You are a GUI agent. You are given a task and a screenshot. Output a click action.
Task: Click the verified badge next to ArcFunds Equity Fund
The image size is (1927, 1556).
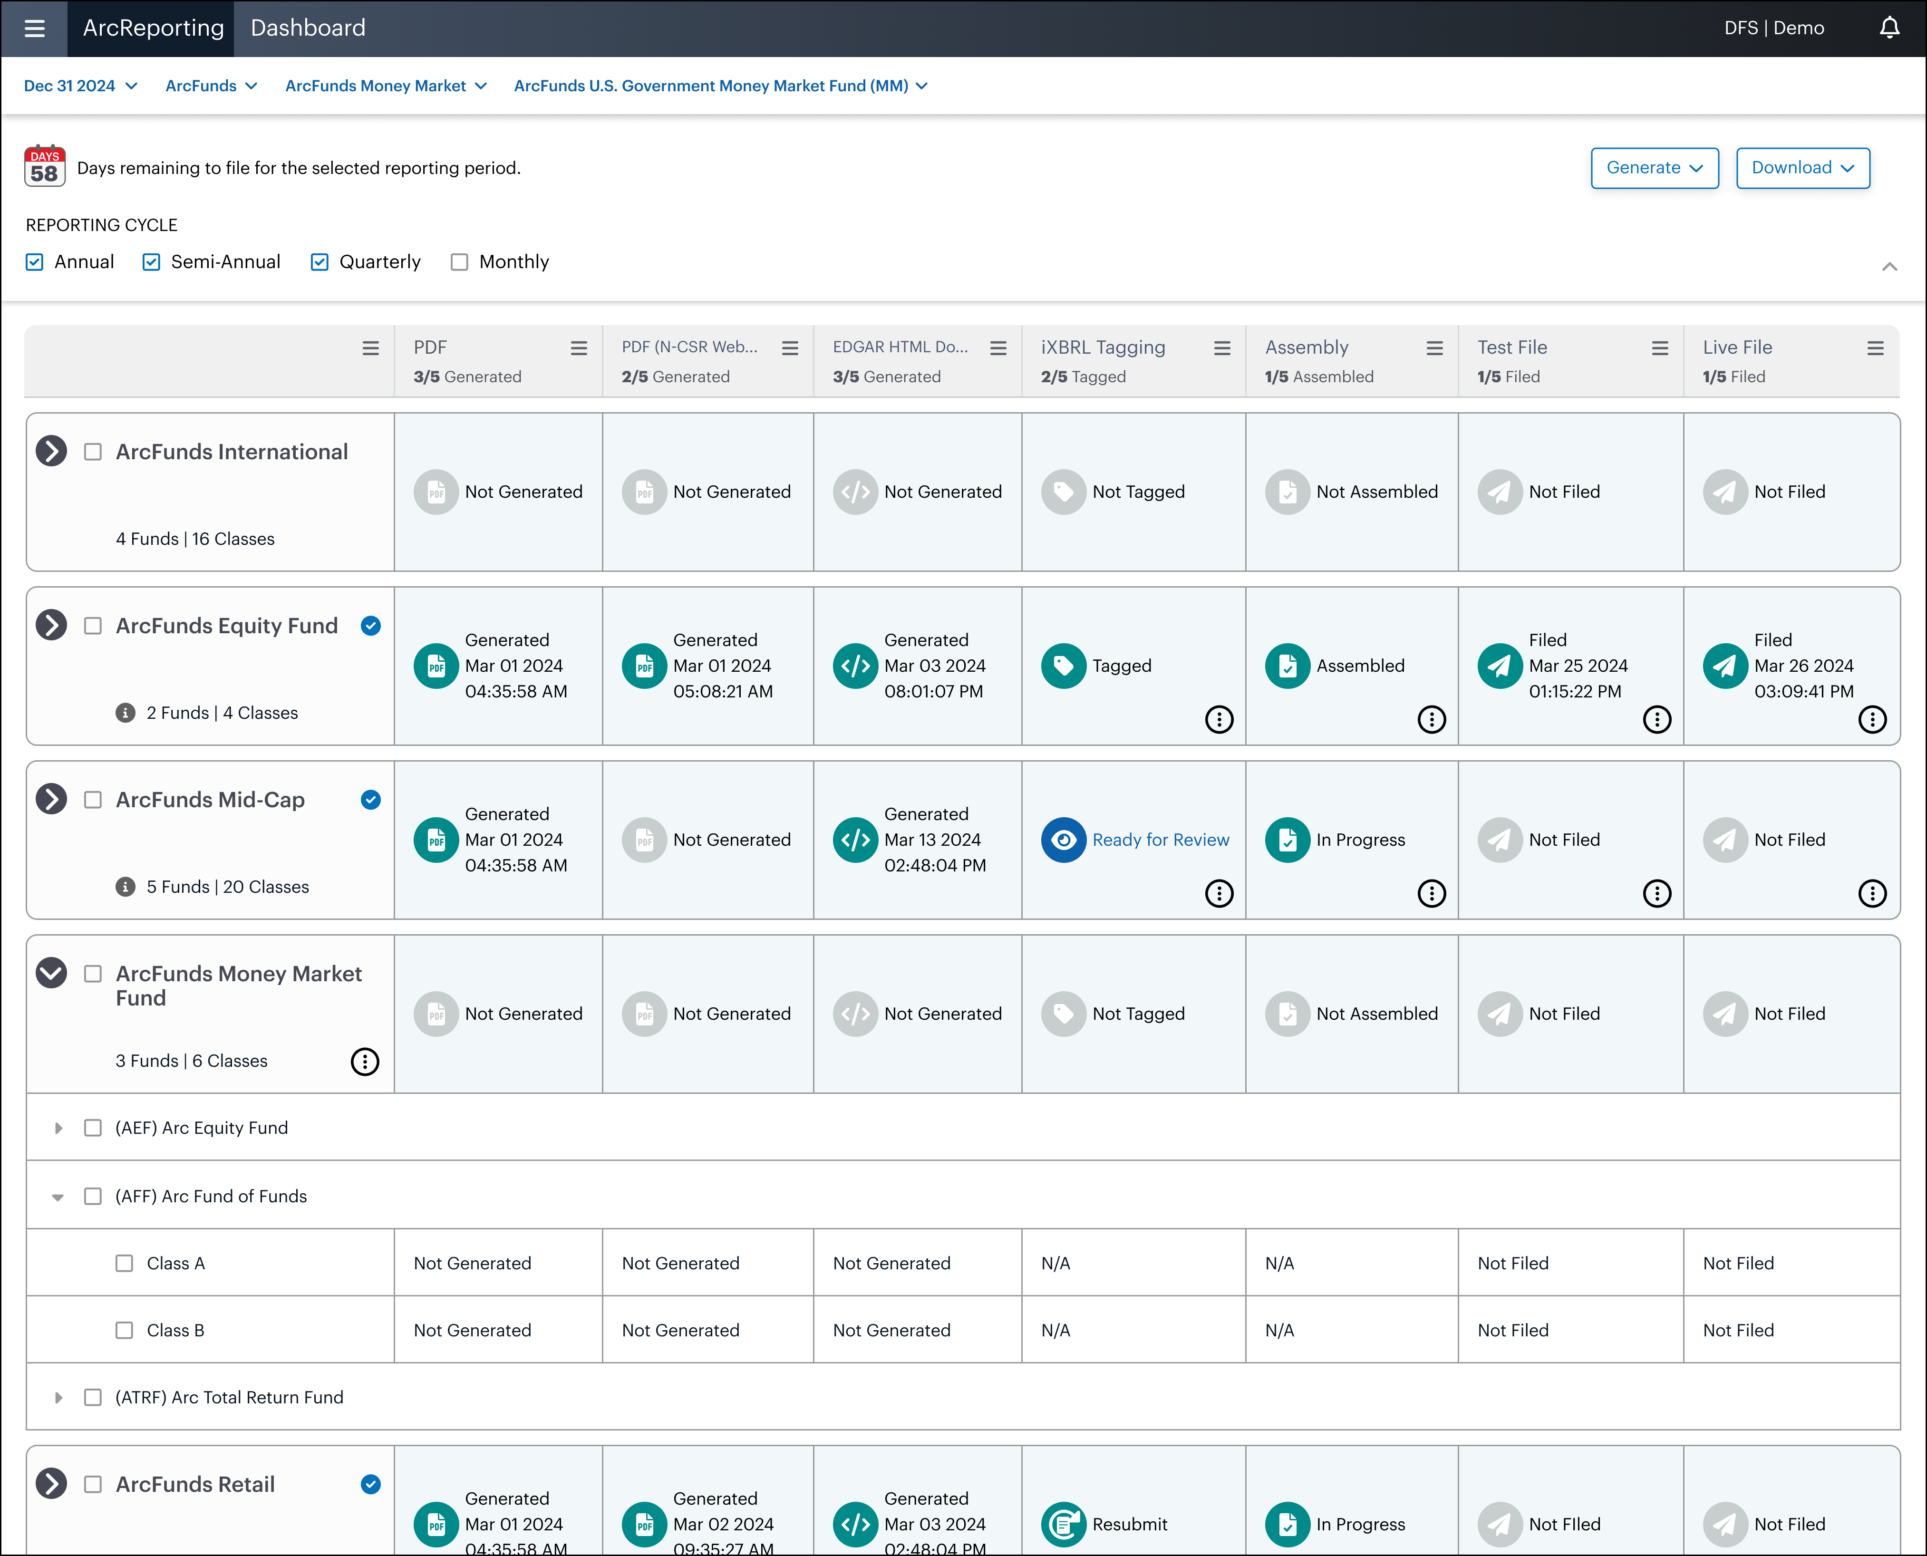coord(371,627)
